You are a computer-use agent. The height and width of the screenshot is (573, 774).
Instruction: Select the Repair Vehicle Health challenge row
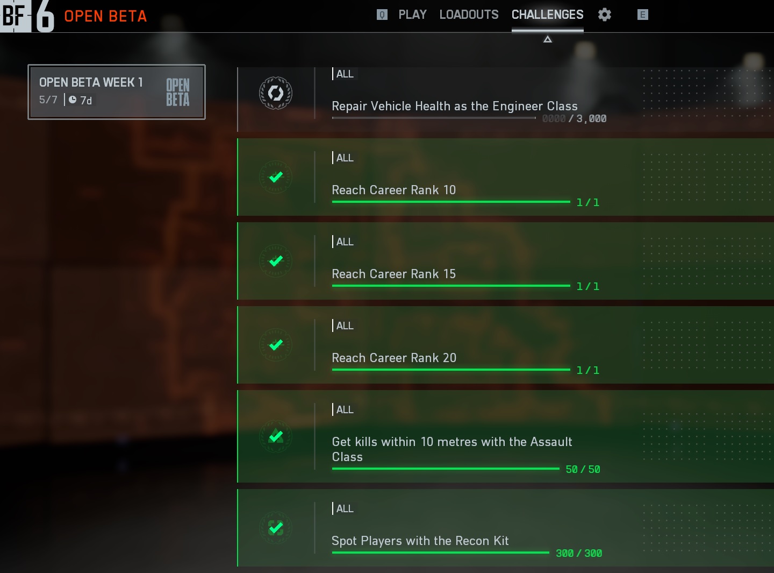[505, 100]
